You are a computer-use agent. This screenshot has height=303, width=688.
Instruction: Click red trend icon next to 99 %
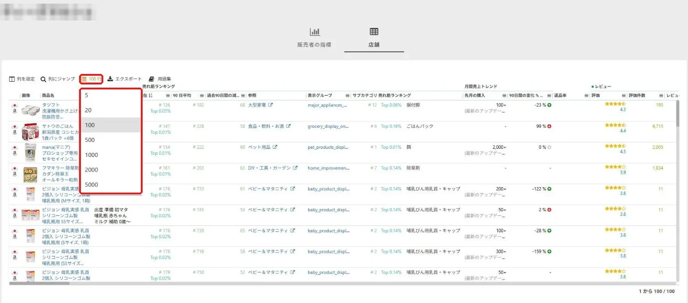tap(549, 126)
